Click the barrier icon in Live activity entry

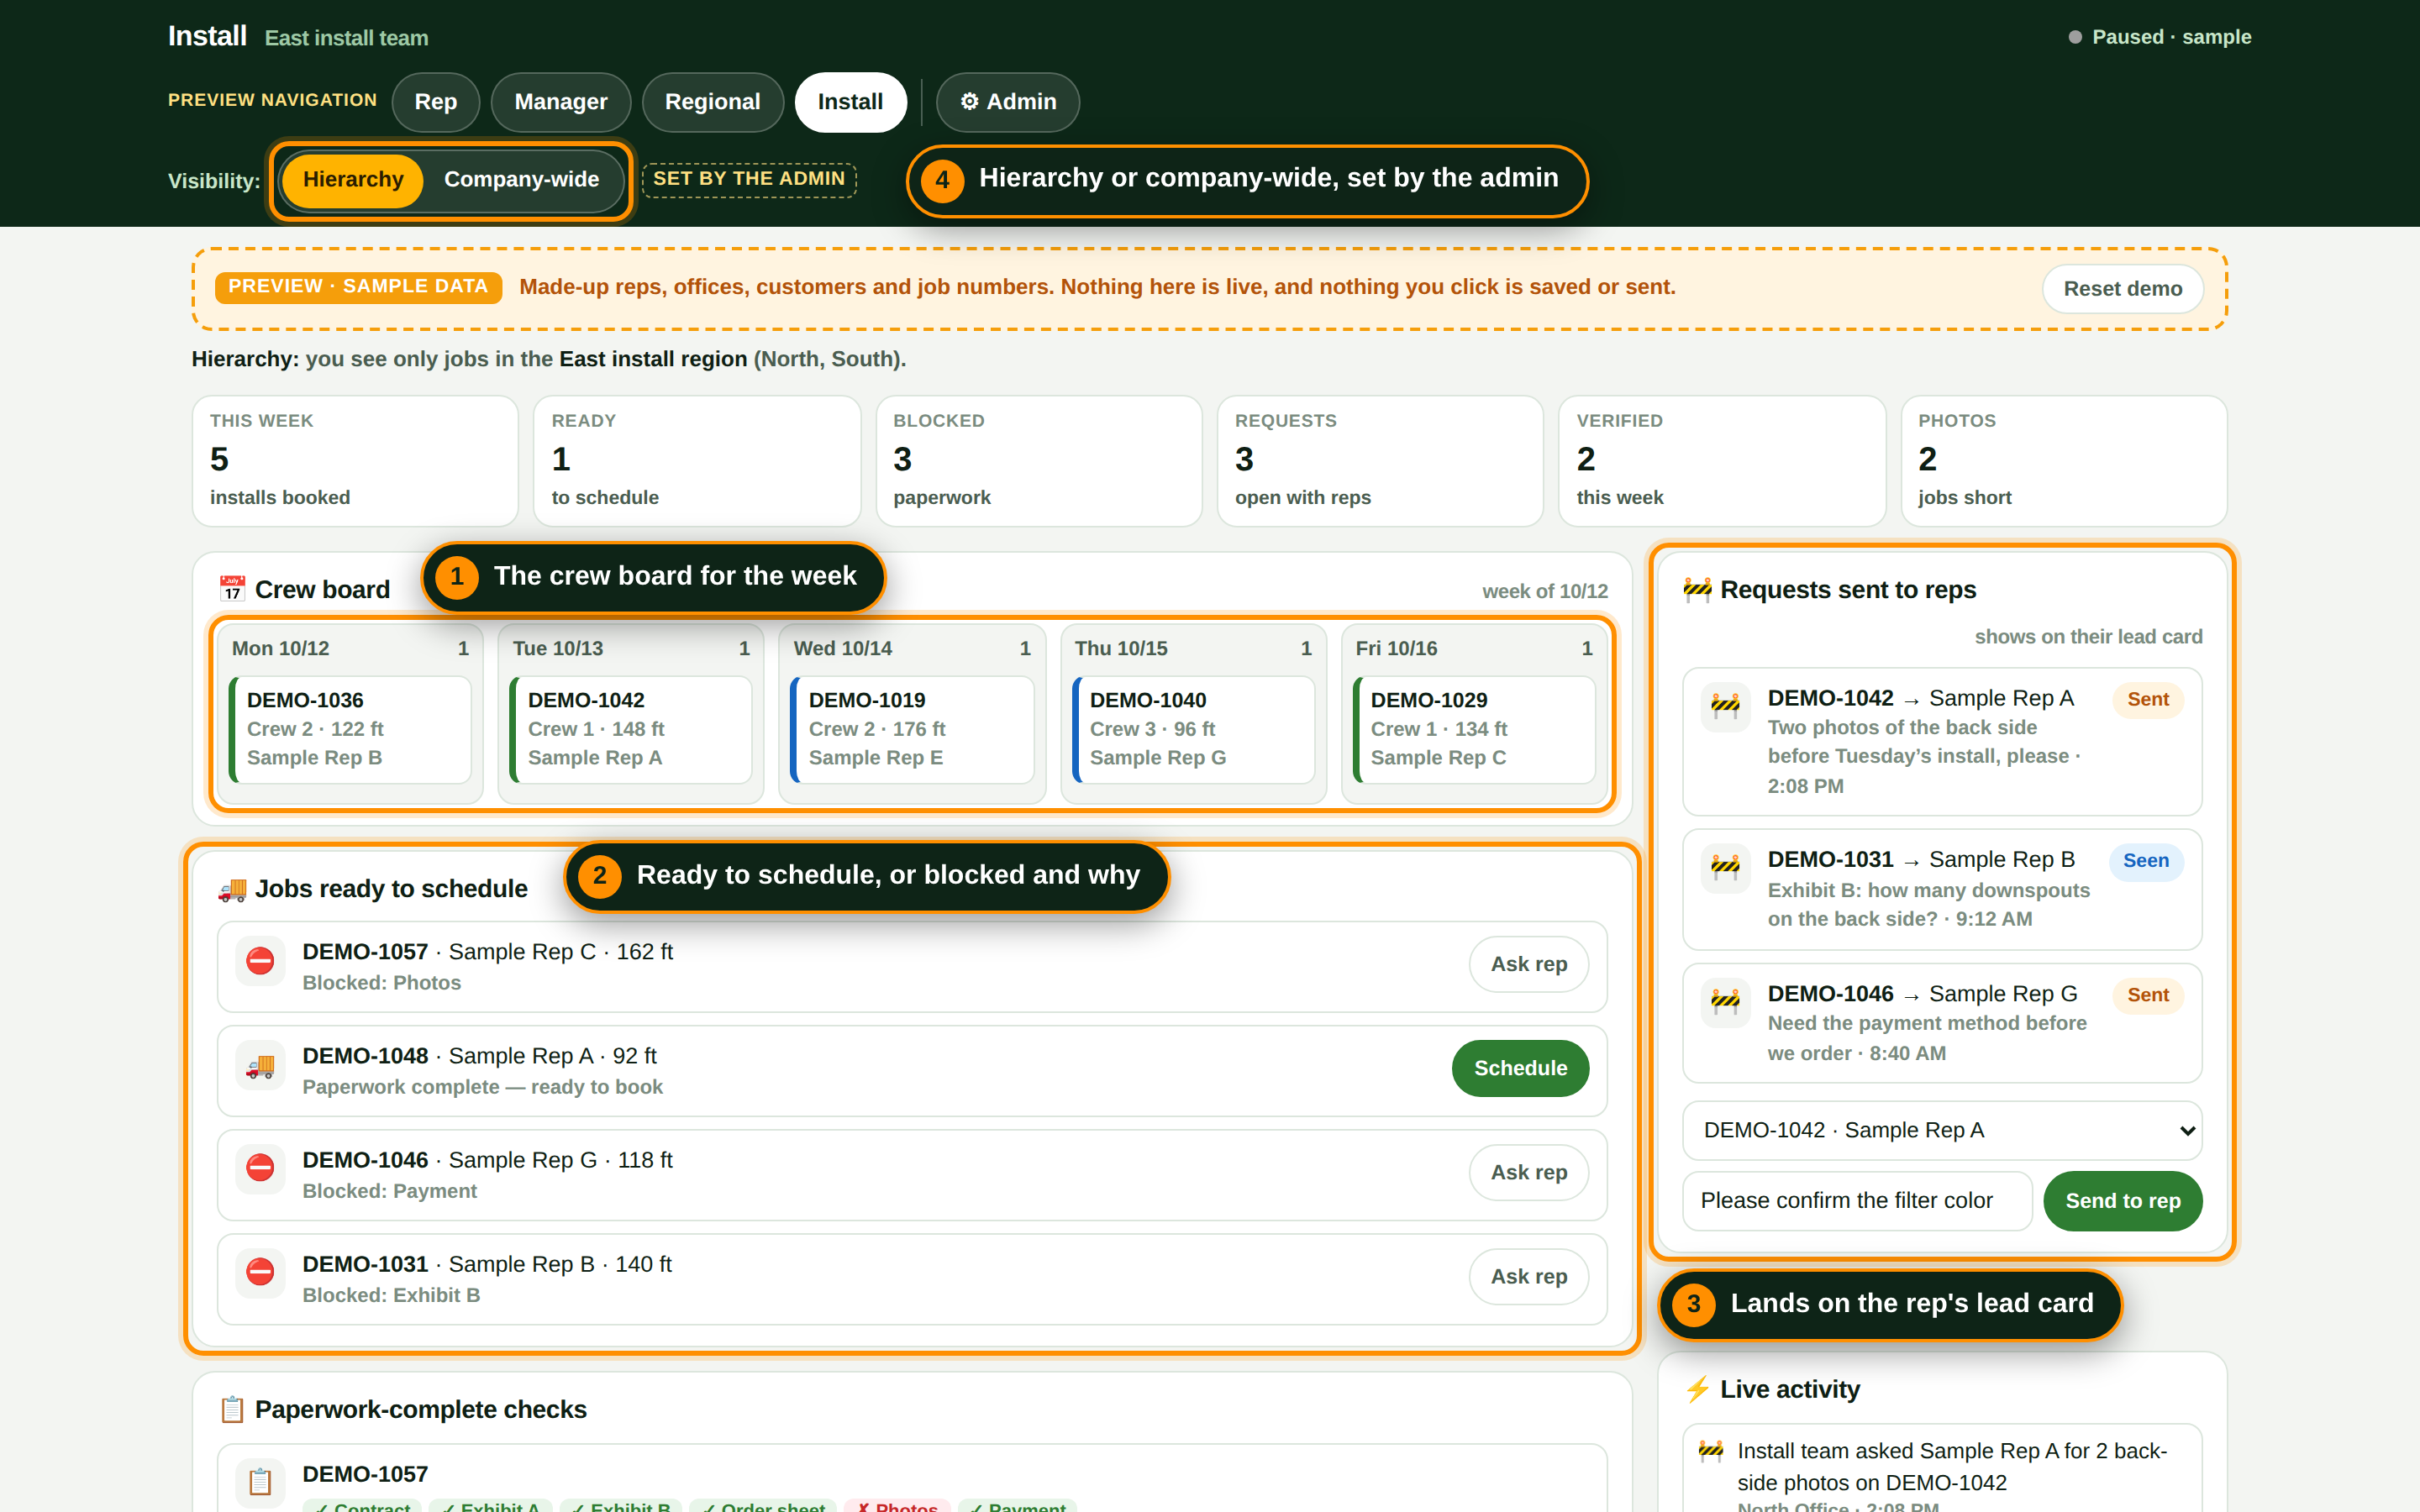coord(1711,1451)
